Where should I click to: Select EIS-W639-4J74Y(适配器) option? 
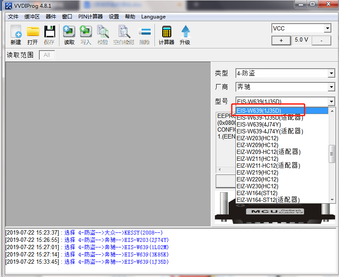282,131
